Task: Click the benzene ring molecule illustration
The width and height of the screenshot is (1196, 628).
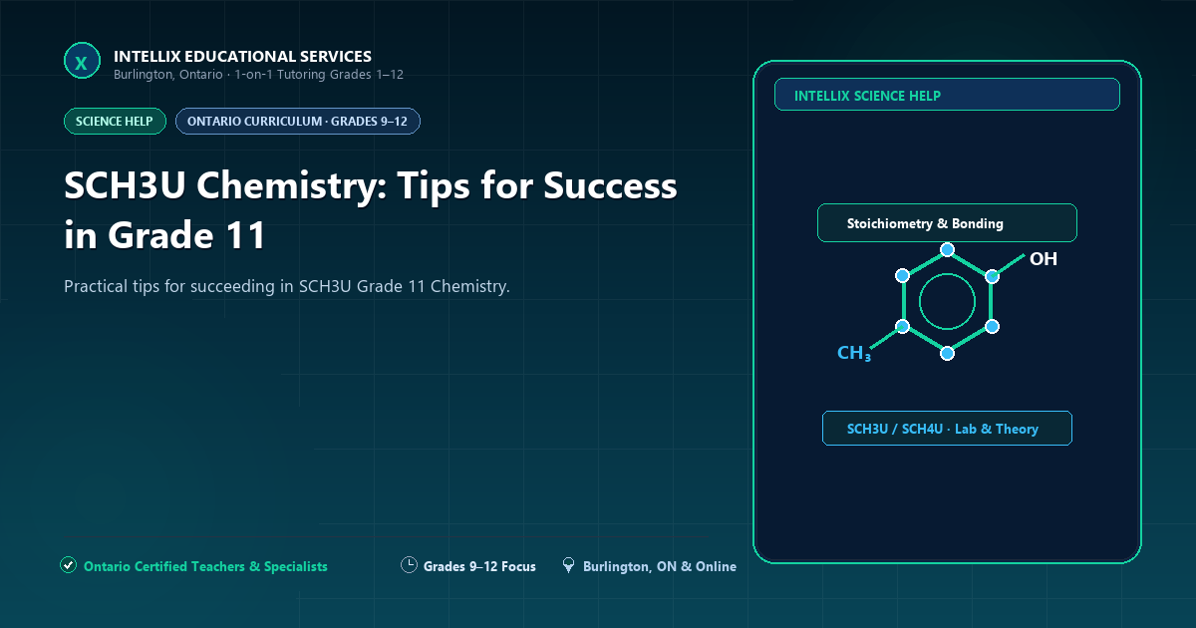Action: click(x=947, y=301)
